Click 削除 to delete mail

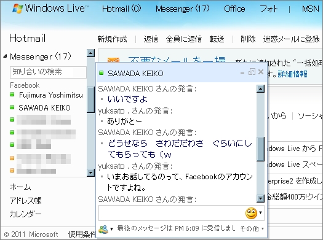(248, 39)
